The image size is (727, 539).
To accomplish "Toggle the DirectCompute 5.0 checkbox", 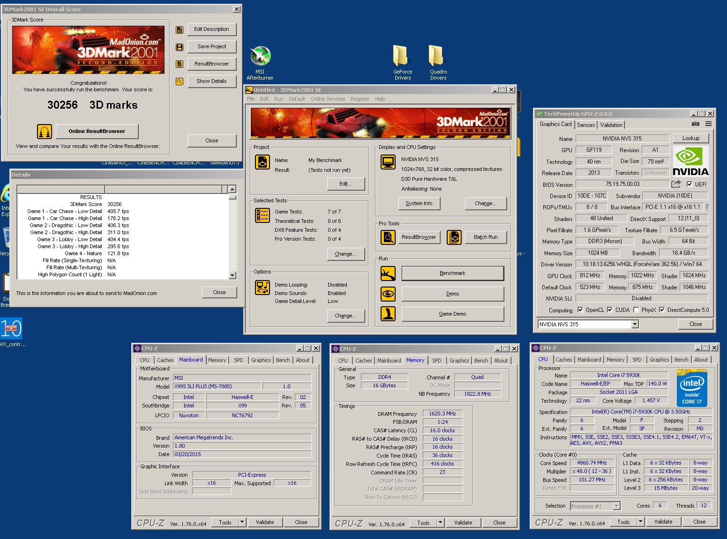I will (x=662, y=310).
